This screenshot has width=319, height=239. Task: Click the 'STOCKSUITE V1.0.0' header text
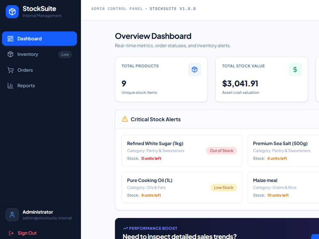(x=173, y=9)
